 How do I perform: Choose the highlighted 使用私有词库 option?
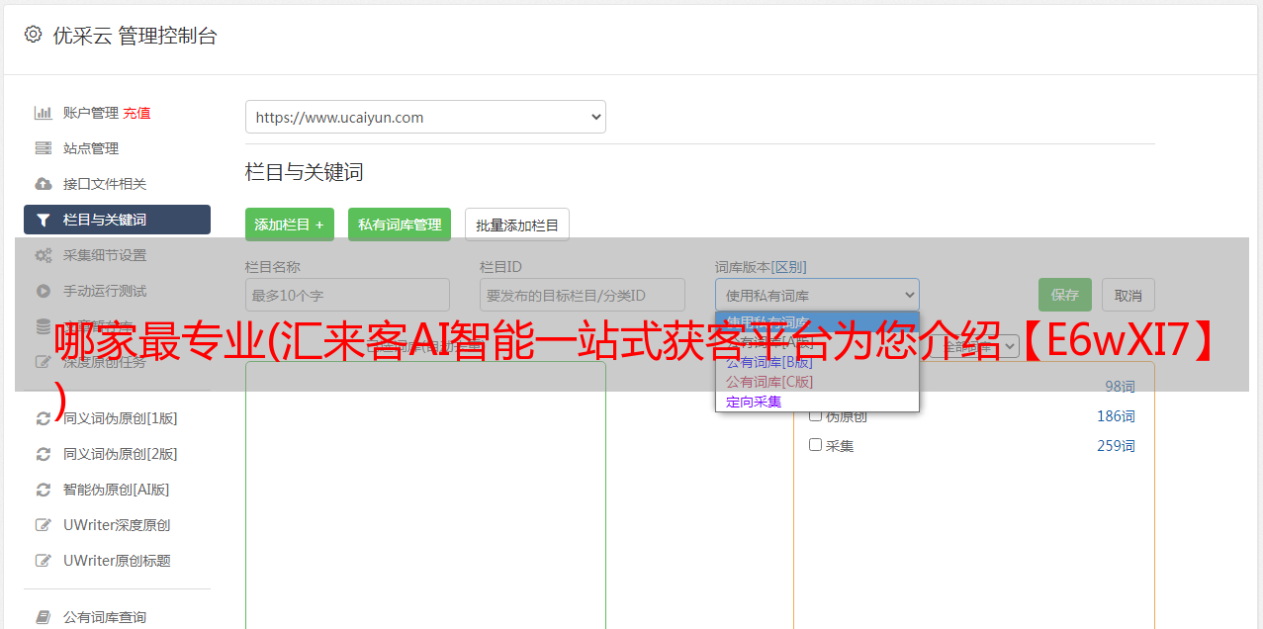click(817, 321)
